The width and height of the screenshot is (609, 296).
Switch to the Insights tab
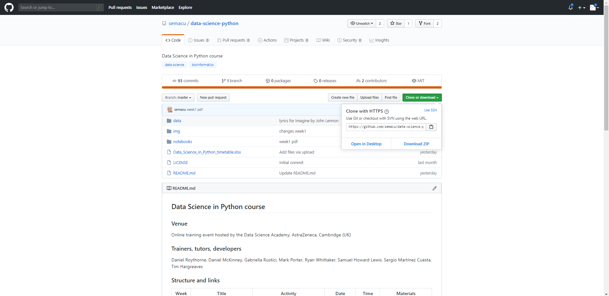[x=379, y=40]
